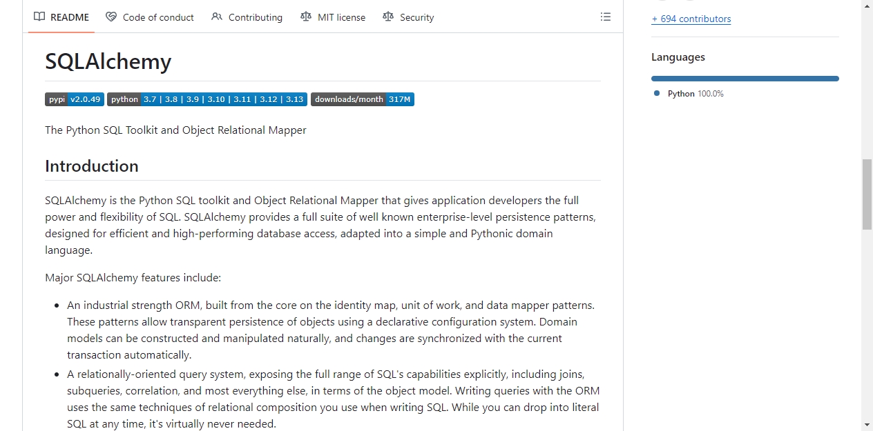The height and width of the screenshot is (431, 873).
Task: Click the Languages progress bar
Action: 745,79
